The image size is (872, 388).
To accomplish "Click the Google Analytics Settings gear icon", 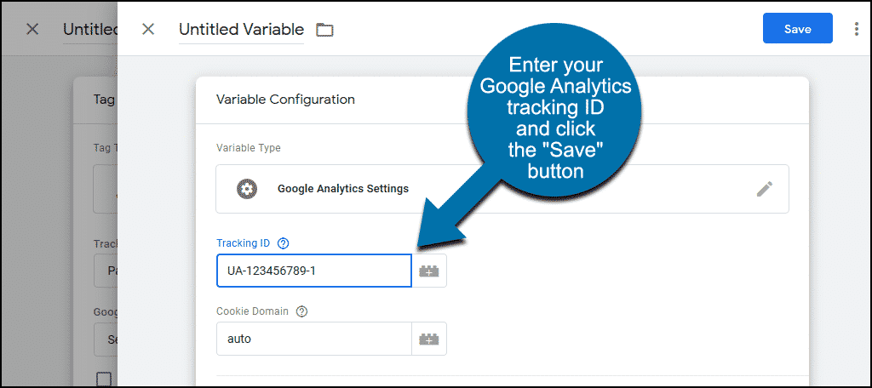I will tap(247, 189).
